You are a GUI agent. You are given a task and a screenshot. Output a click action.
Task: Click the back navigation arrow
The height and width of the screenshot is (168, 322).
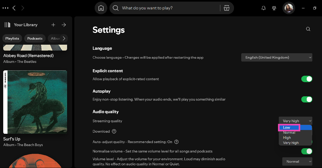click(14, 8)
